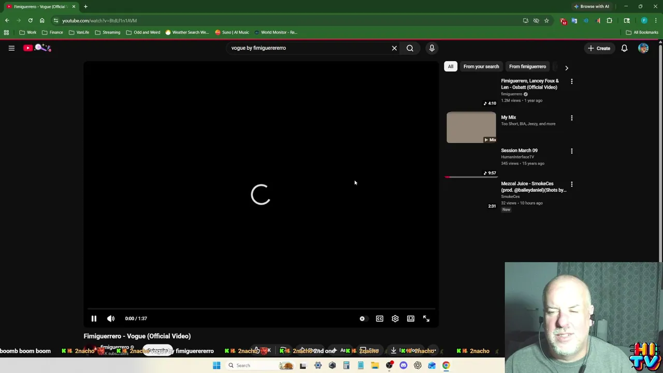
Task: Open Chrome three-dot menu
Action: [656, 21]
